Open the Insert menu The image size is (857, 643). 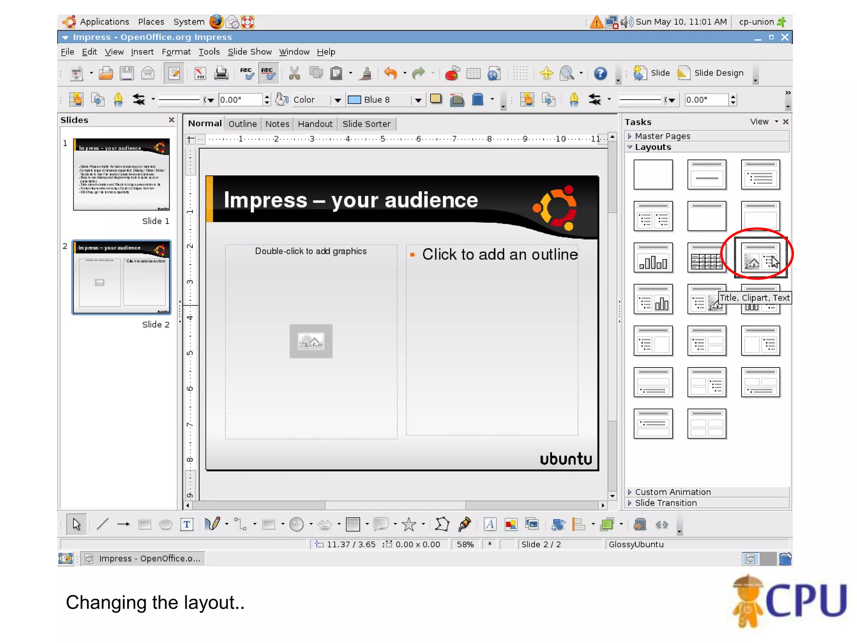[x=142, y=52]
